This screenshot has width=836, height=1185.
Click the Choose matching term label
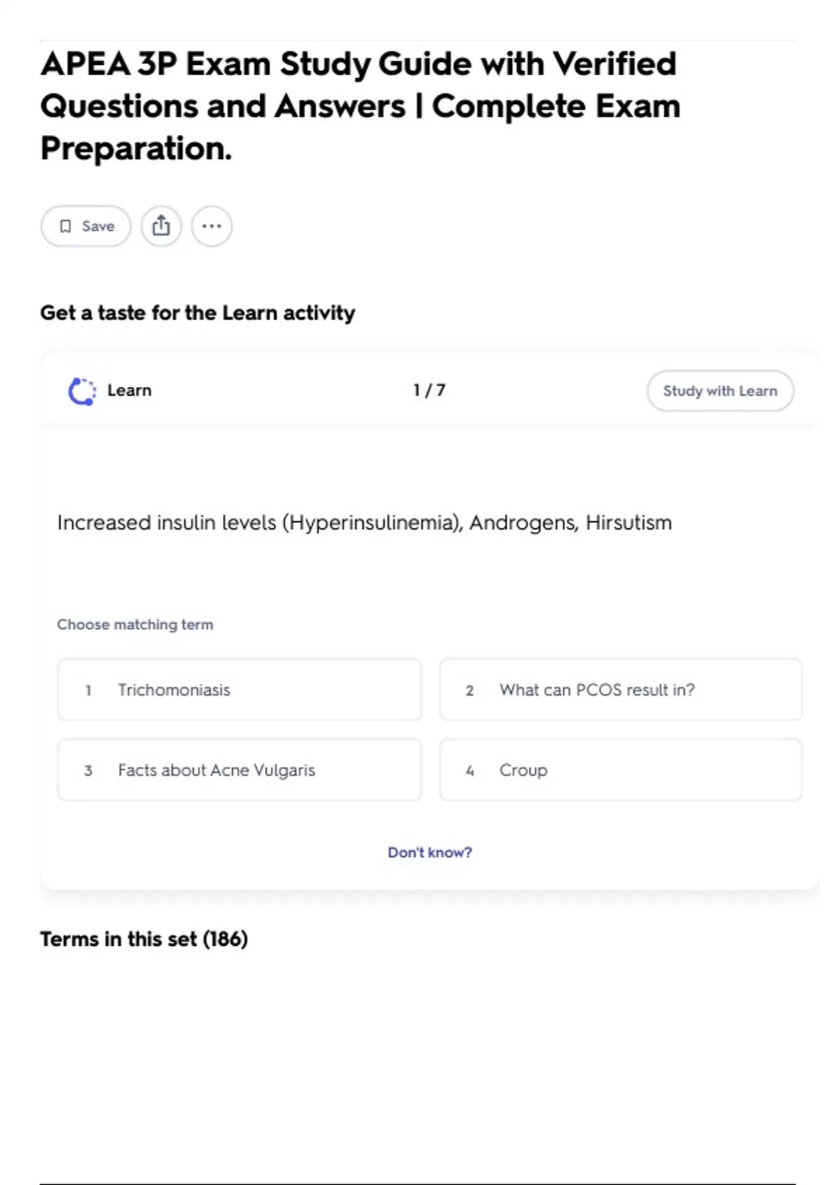(x=135, y=625)
